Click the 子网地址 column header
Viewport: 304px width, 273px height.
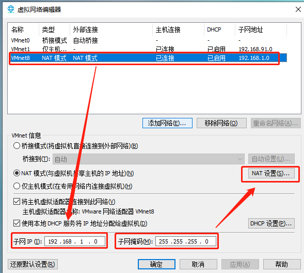tap(261, 29)
